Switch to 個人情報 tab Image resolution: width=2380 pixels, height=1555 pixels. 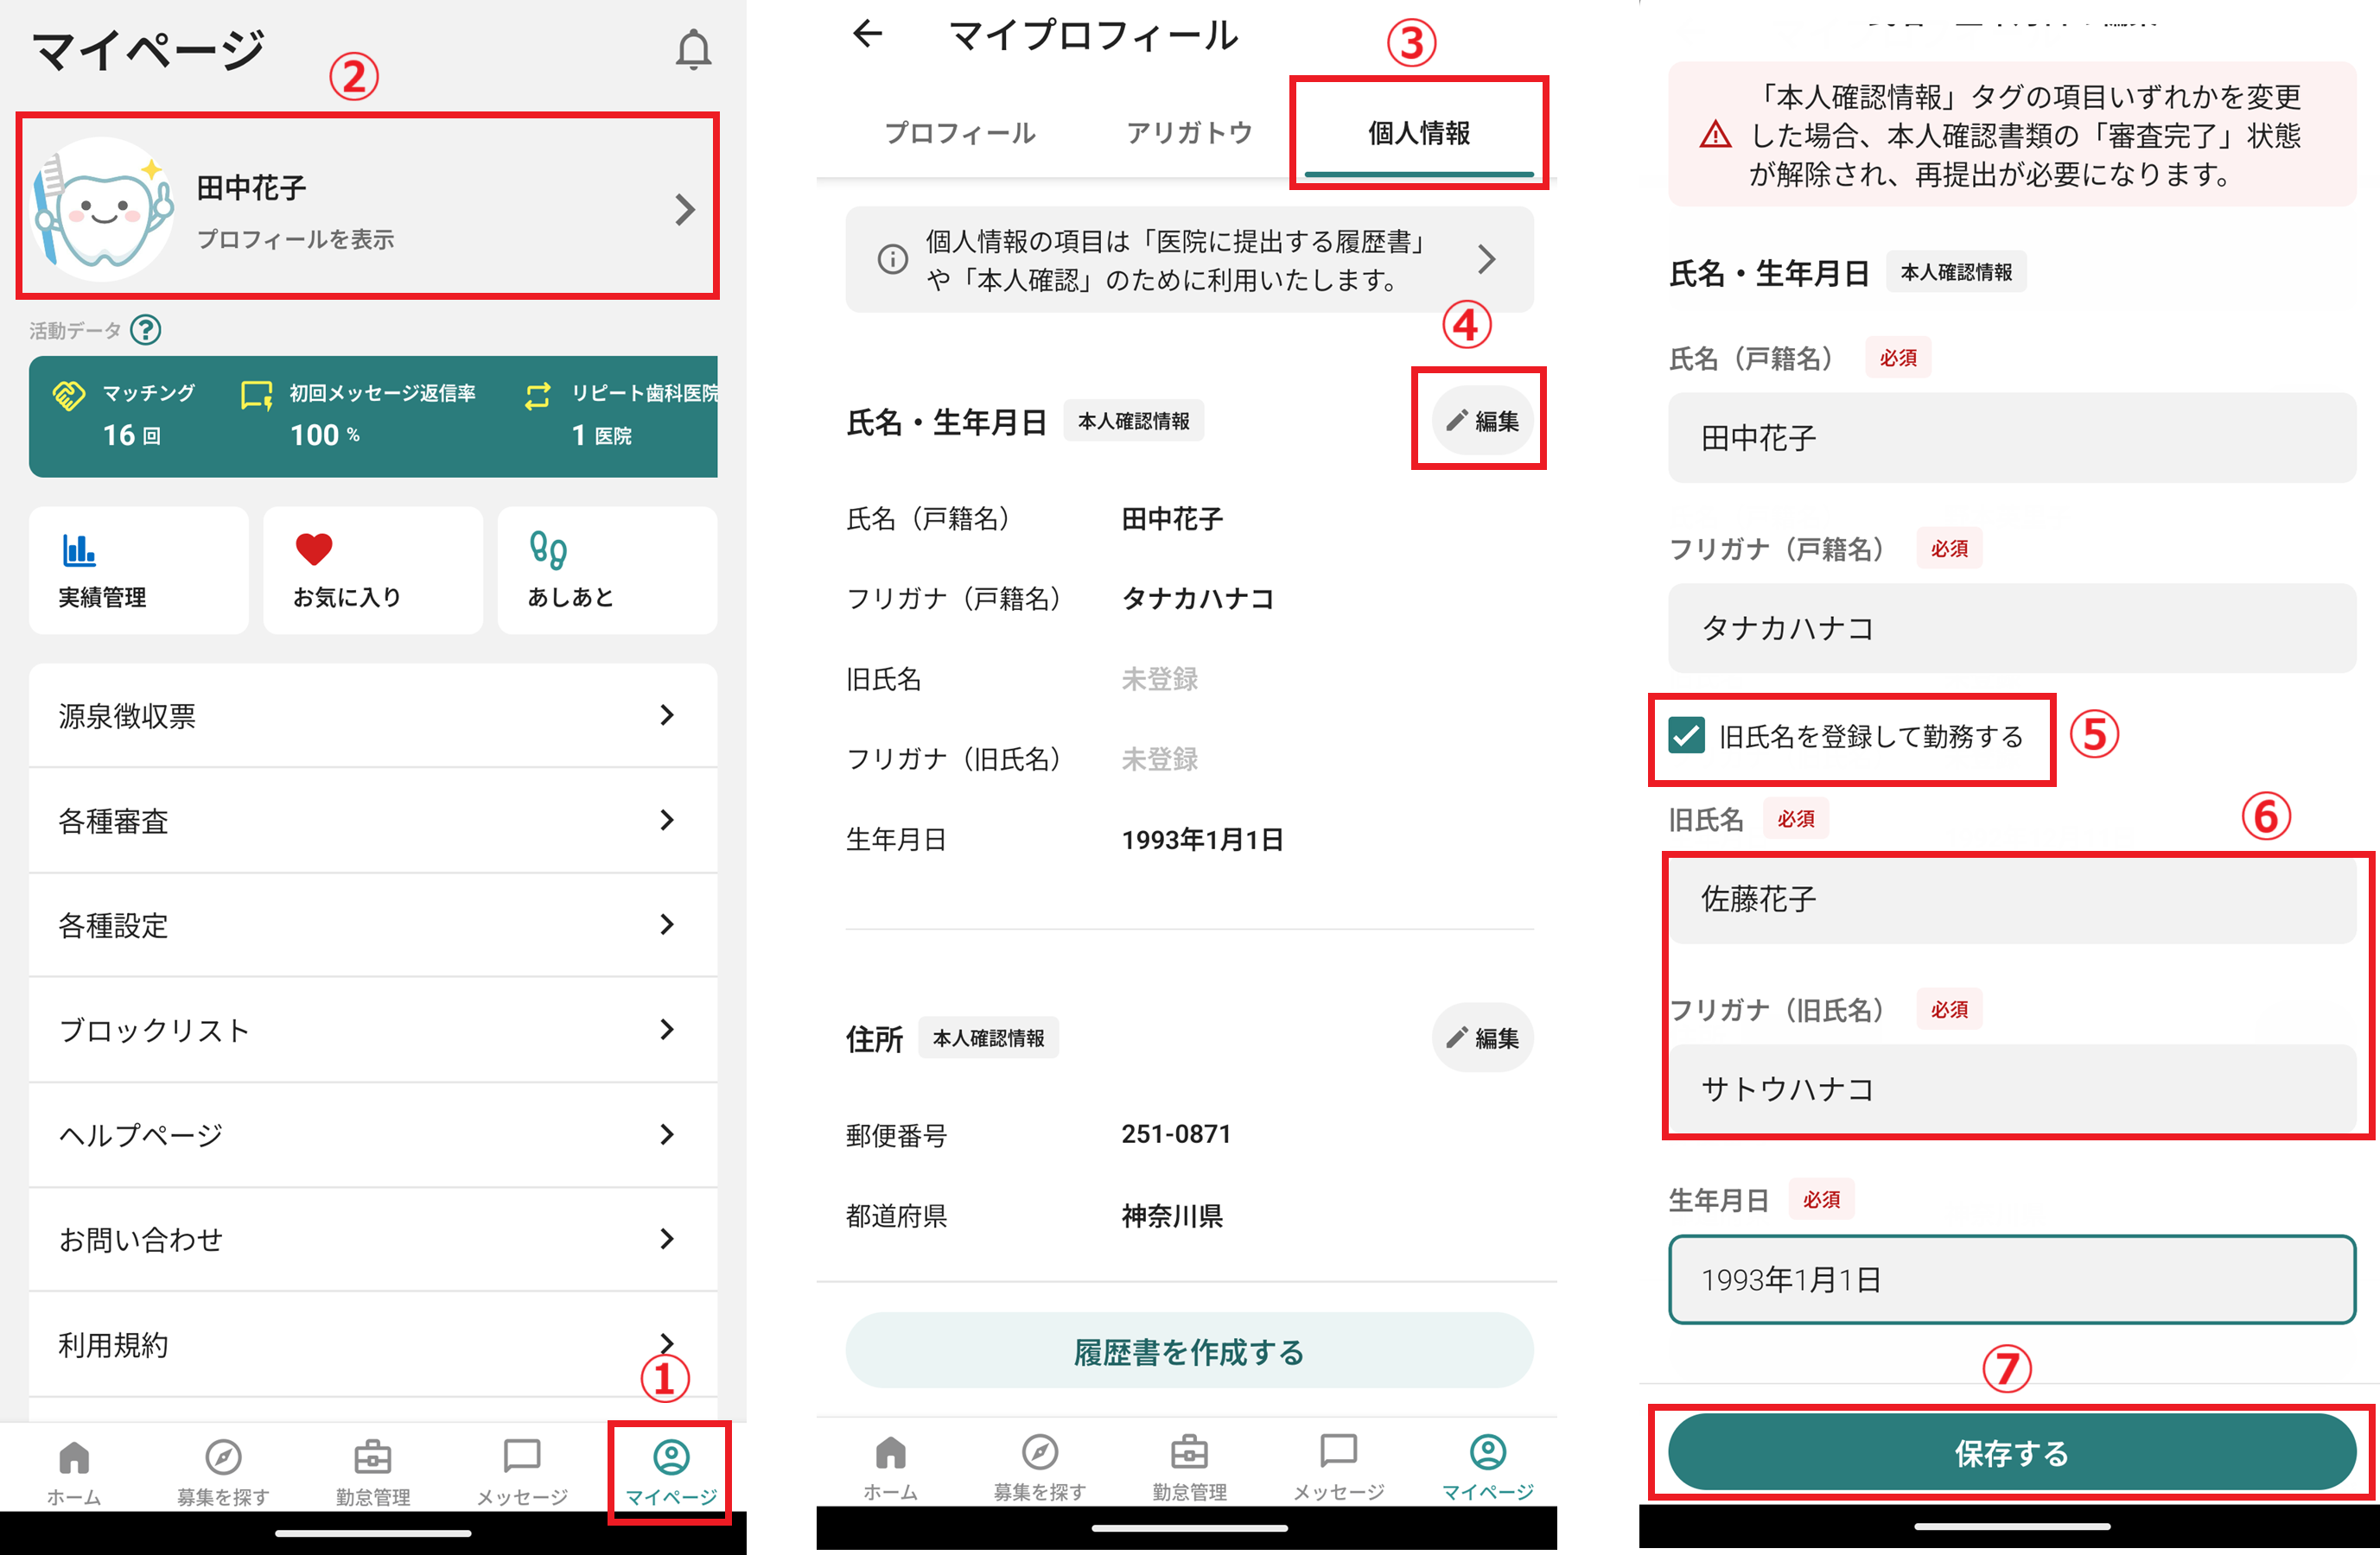click(x=1418, y=133)
